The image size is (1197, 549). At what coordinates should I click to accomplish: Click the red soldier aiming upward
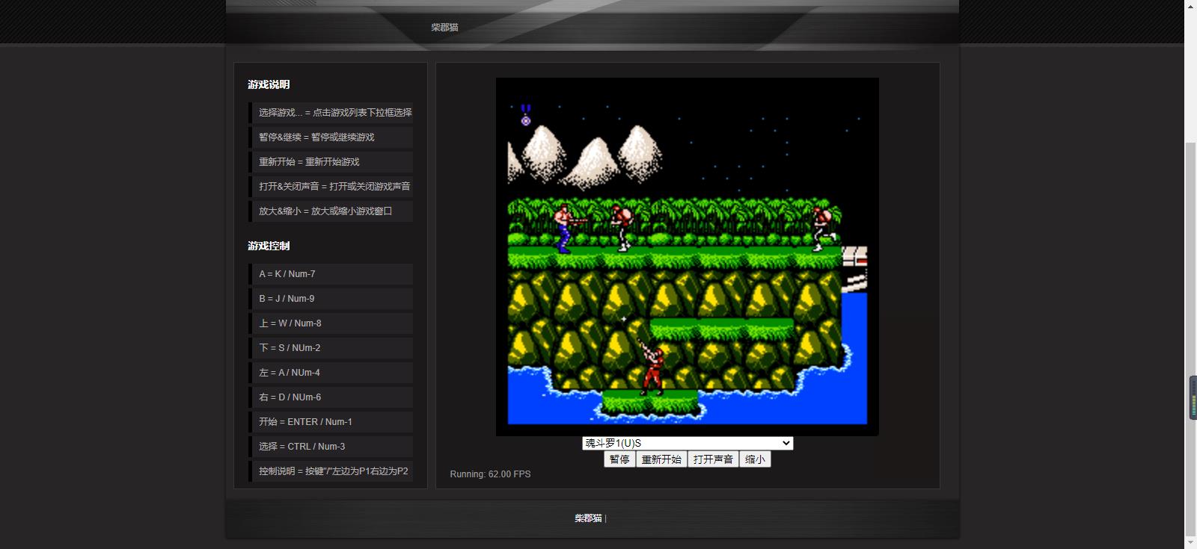coord(652,367)
